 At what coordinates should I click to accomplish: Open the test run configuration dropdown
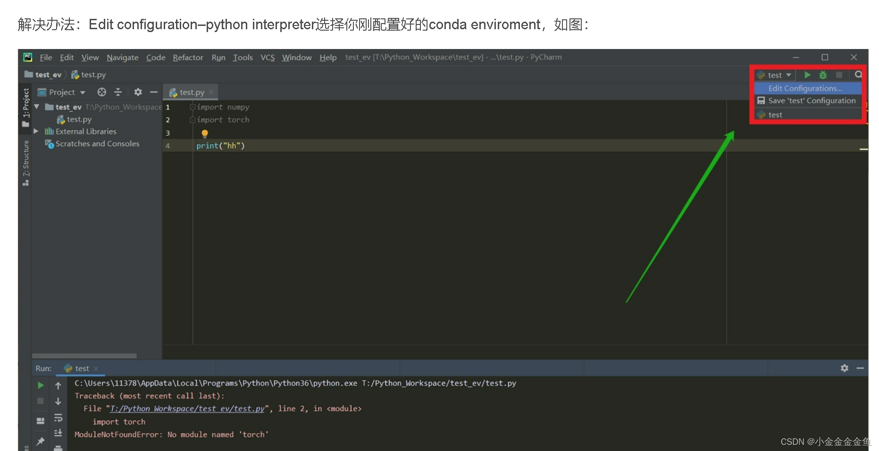[x=775, y=75]
